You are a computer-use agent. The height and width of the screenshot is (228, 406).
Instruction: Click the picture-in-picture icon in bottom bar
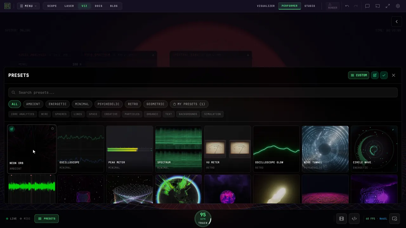point(395,218)
